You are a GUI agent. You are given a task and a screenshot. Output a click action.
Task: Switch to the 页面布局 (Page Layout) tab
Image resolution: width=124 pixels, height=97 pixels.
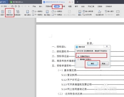49,7
